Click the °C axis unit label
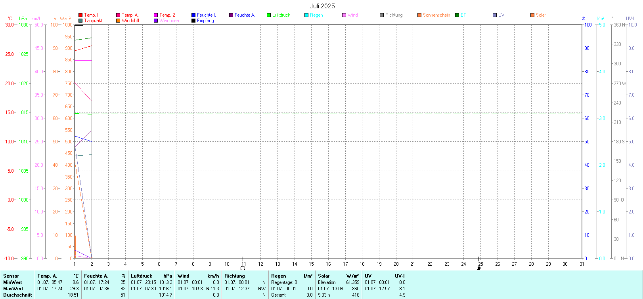This screenshot has width=643, height=299. coord(10,19)
